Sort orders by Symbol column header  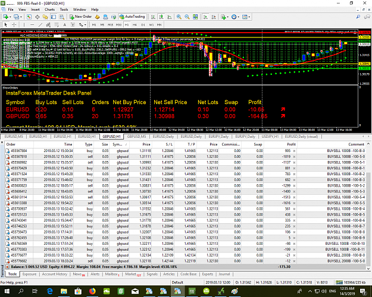[119, 144]
